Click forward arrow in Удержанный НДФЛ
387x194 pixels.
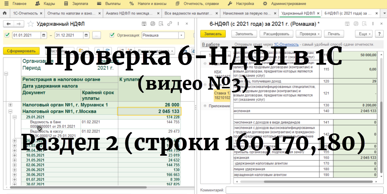[x=18, y=24]
